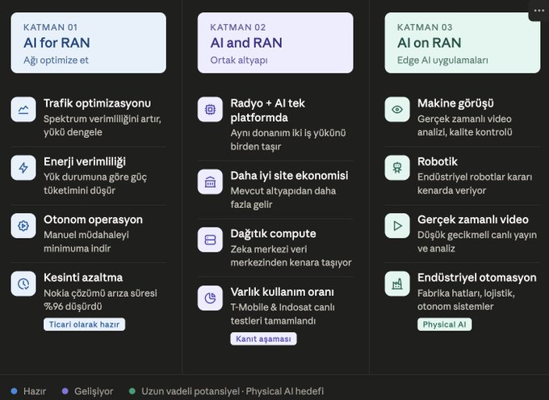Click the Ortak altyapı subtitle
Image resolution: width=549 pixels, height=400 pixels.
(239, 60)
